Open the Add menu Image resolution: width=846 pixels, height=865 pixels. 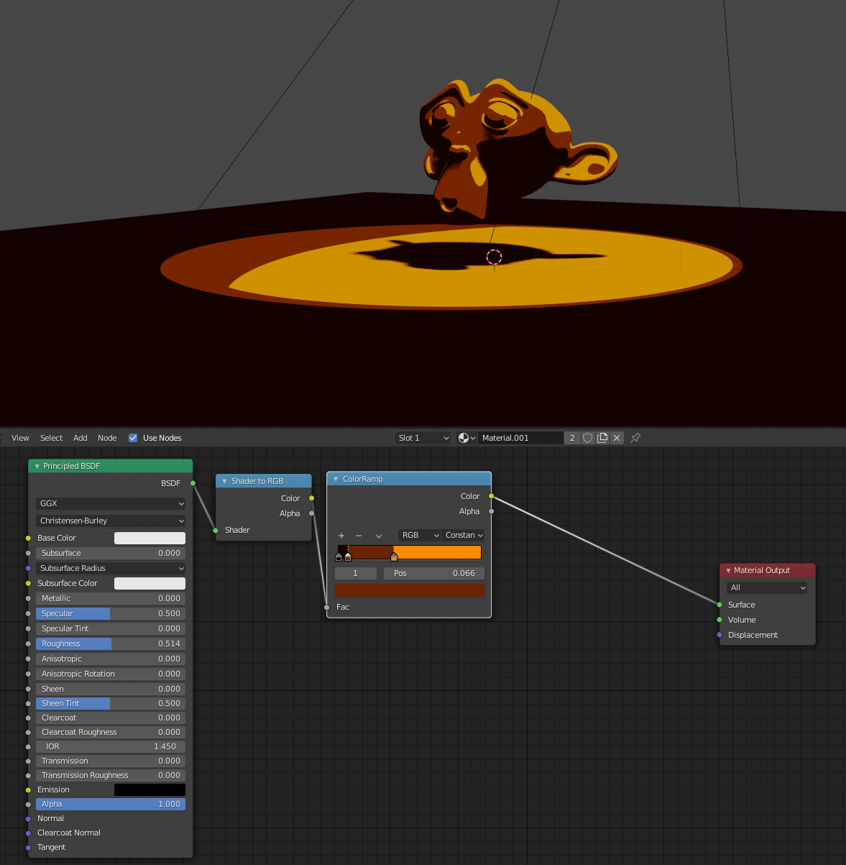pyautogui.click(x=81, y=438)
